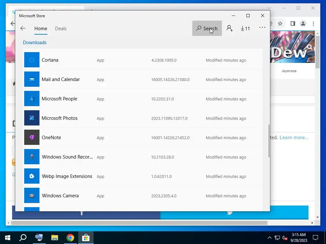The height and width of the screenshot is (244, 326).
Task: Open the muted volume tray icon
Action: coord(285,238)
